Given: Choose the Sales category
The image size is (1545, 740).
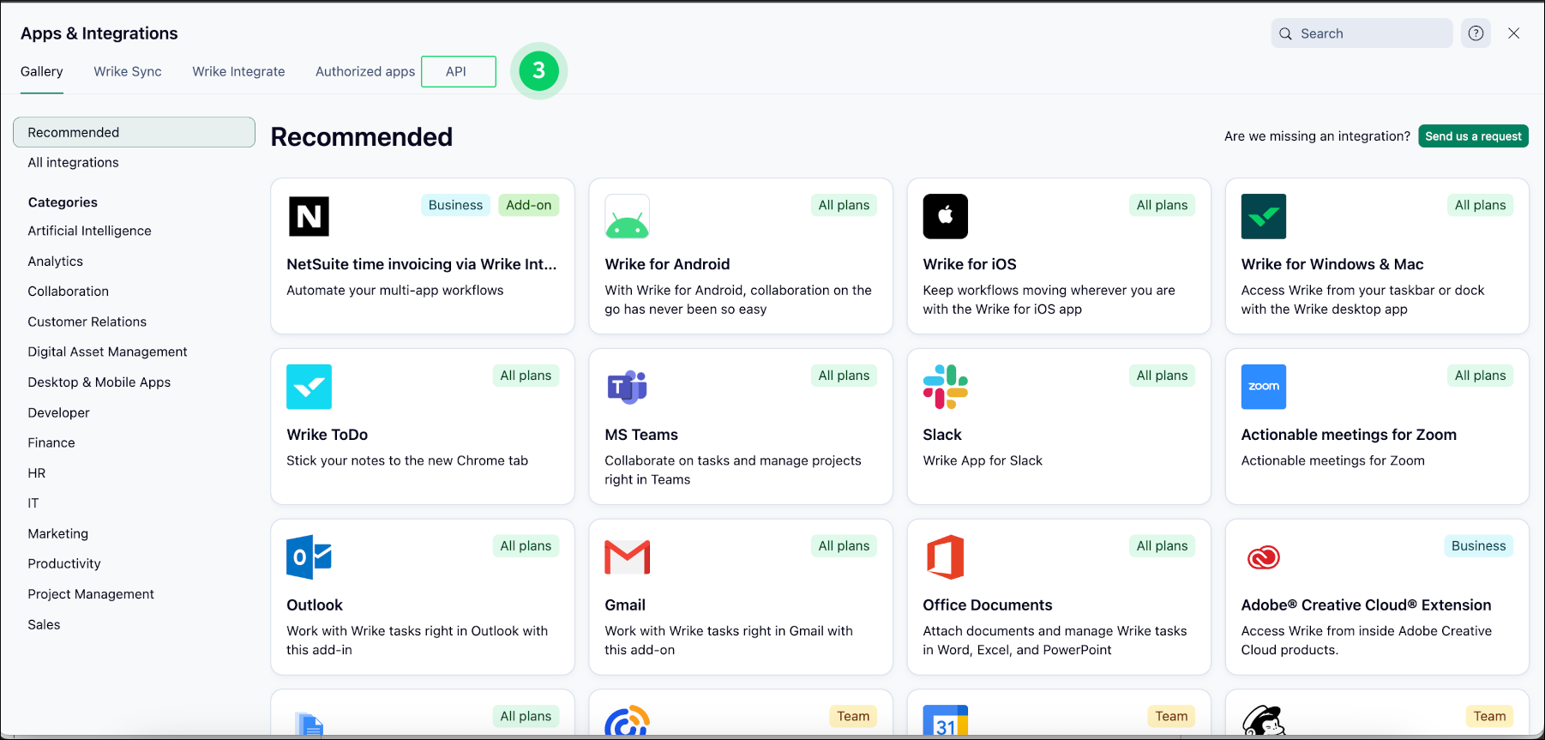Looking at the screenshot, I should 44,624.
